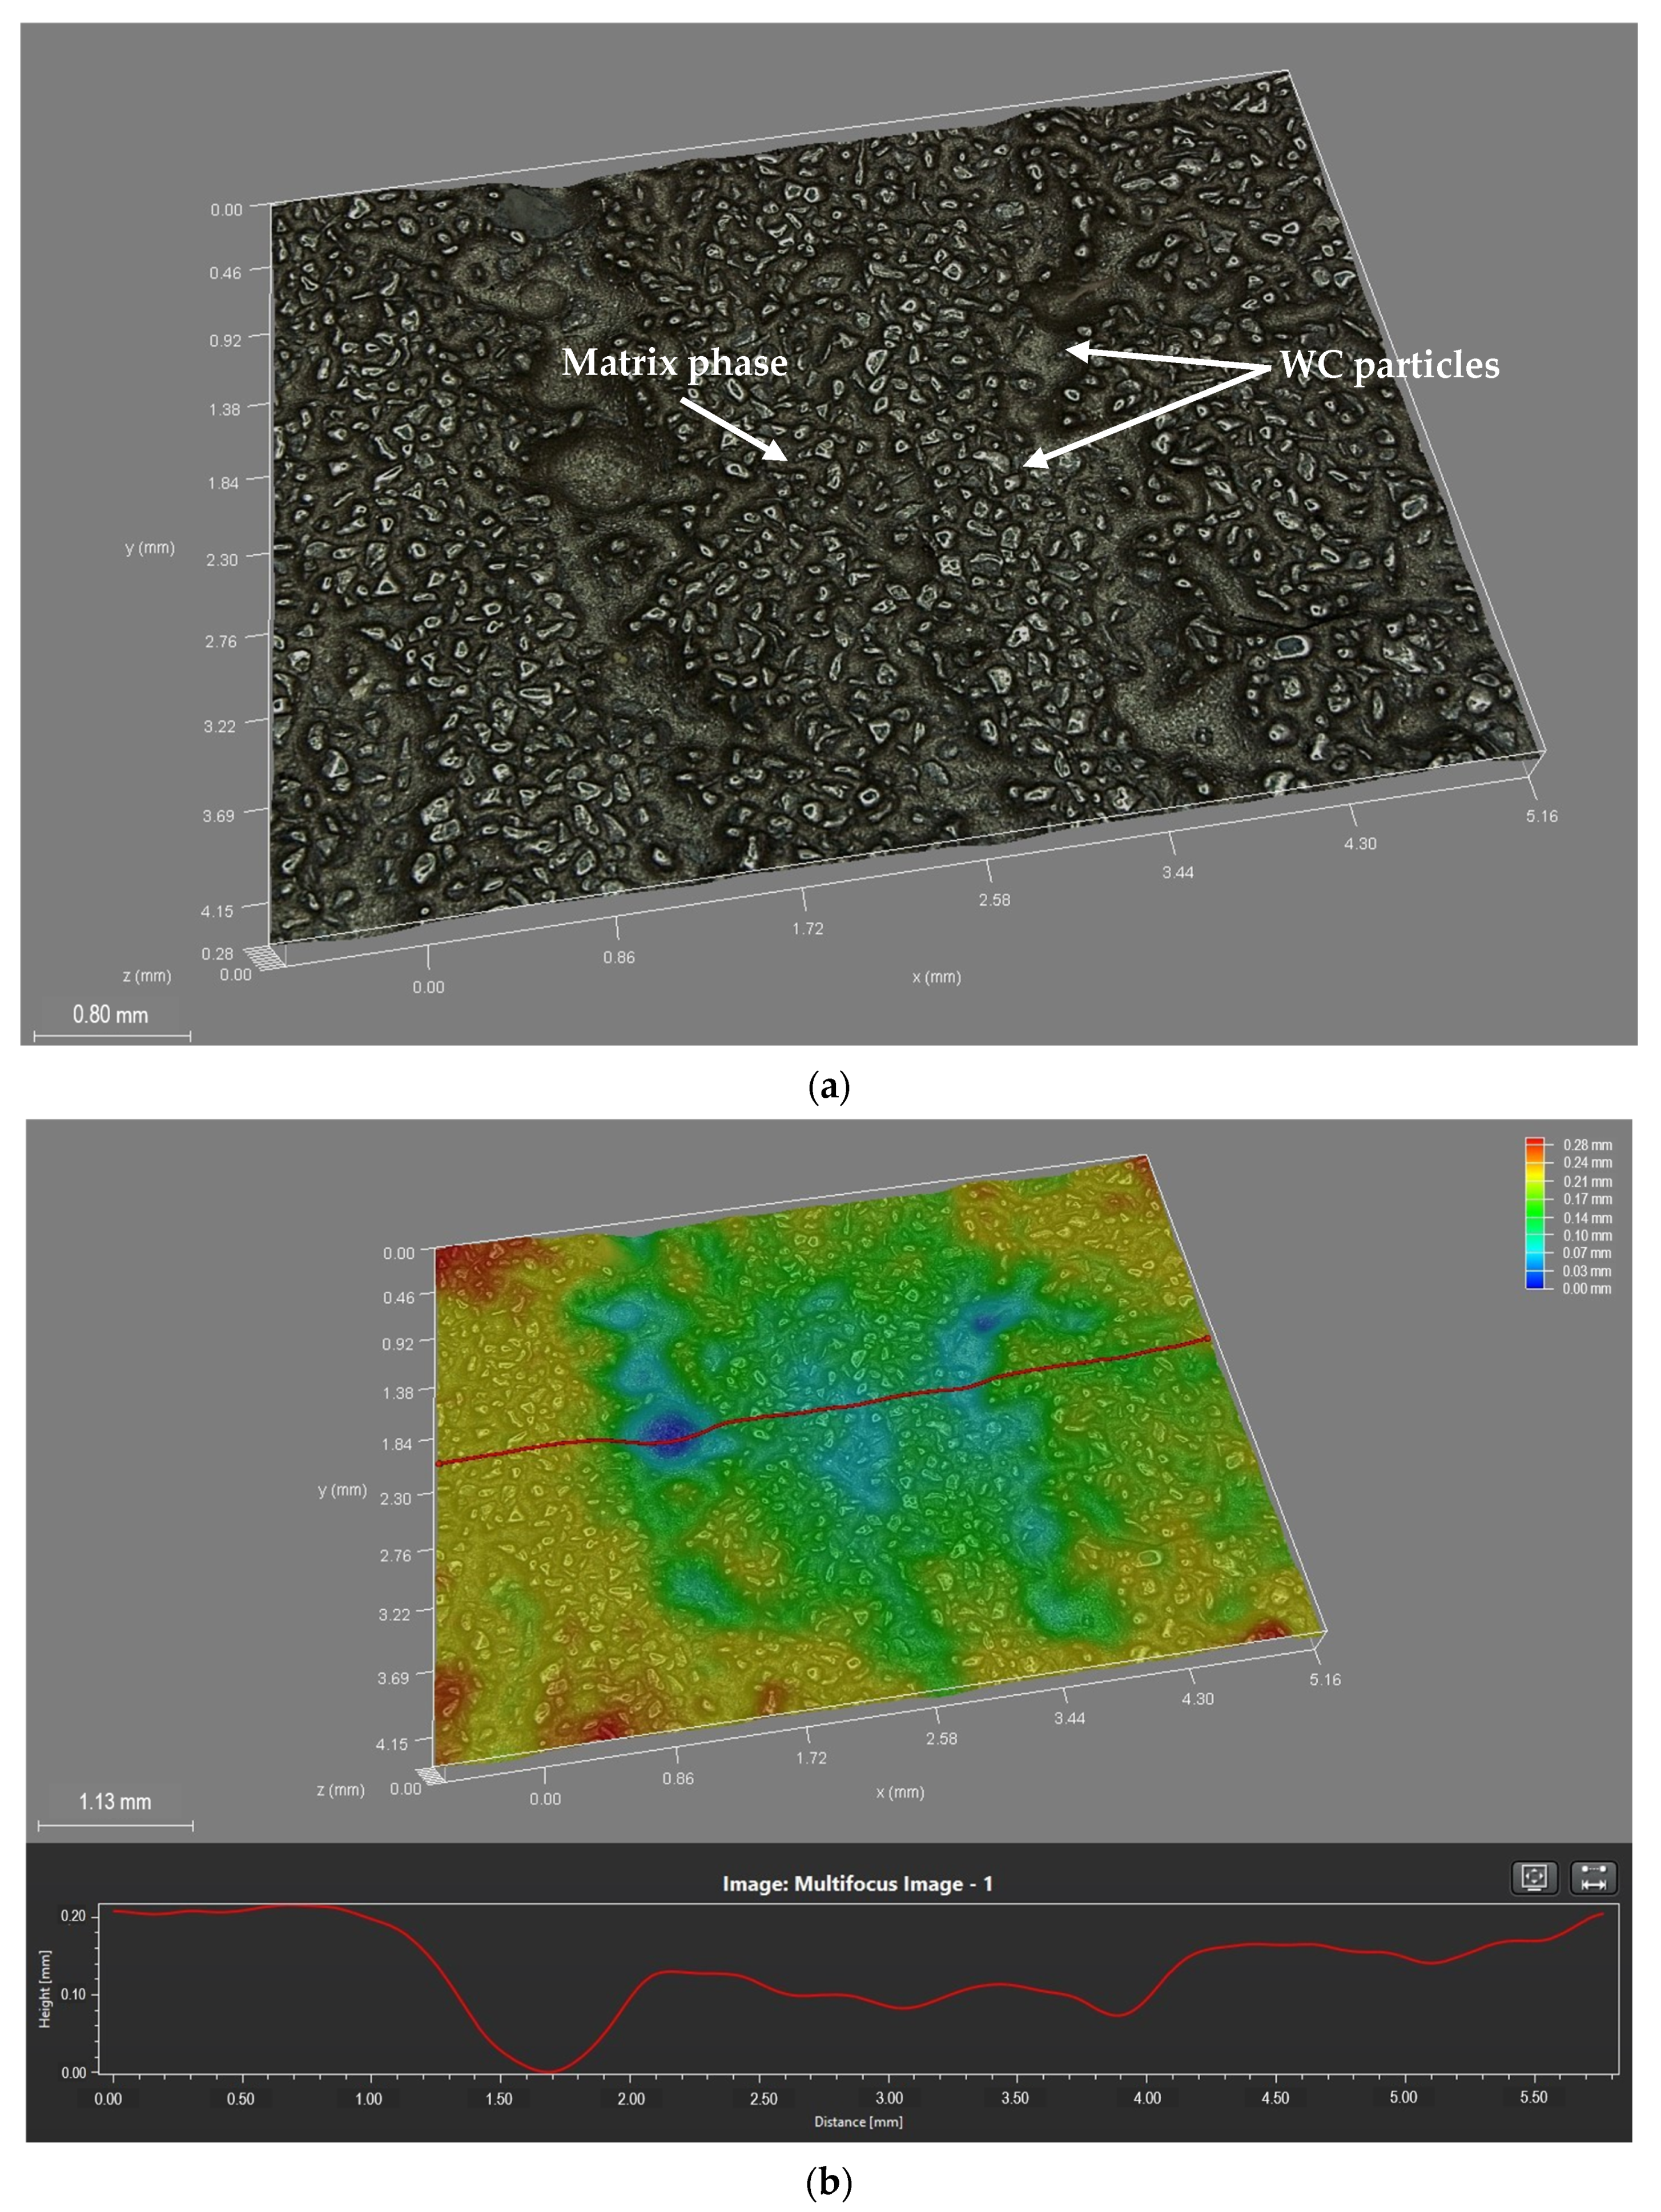The height and width of the screenshot is (2212, 1661).
Task: Click the "0.10" tick on the height axis
Action: point(73,1994)
